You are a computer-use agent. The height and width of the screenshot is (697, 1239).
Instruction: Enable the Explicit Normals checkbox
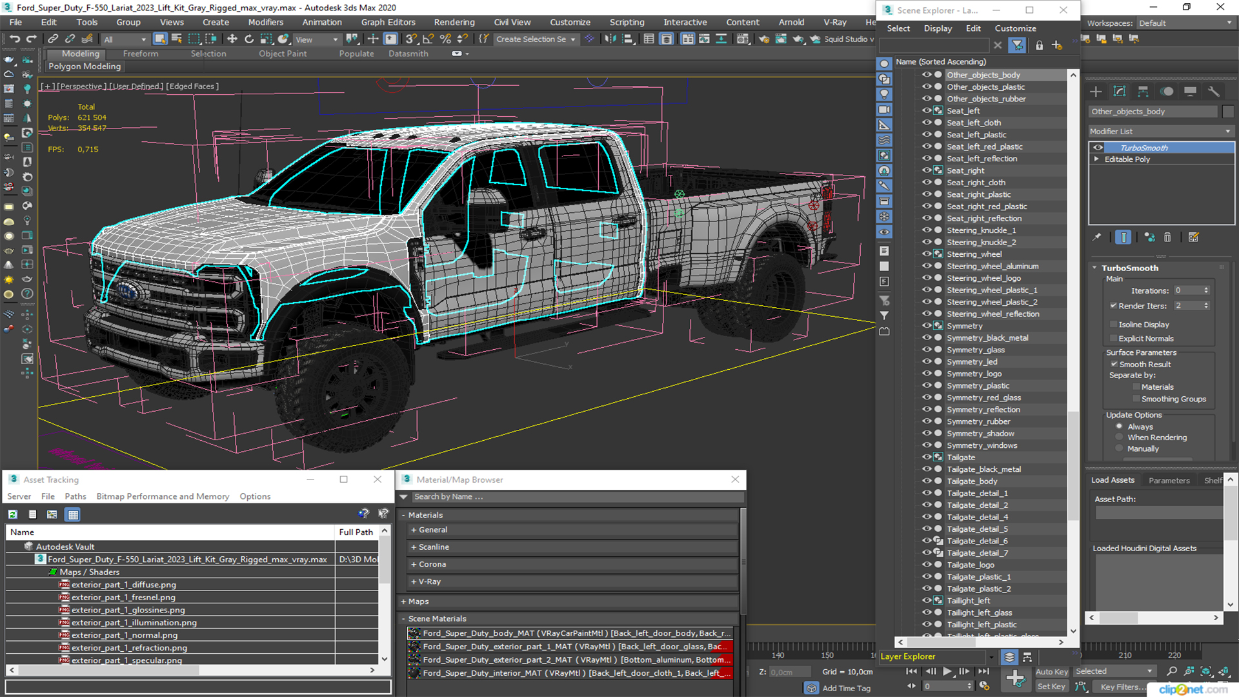[x=1113, y=338]
